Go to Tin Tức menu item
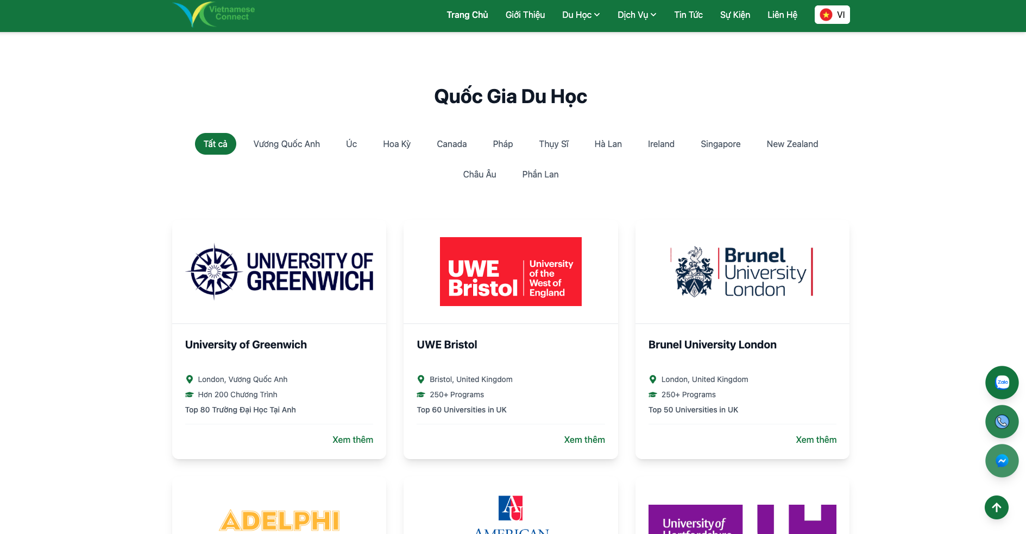 click(688, 15)
